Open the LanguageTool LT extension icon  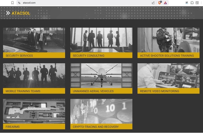point(187,3)
